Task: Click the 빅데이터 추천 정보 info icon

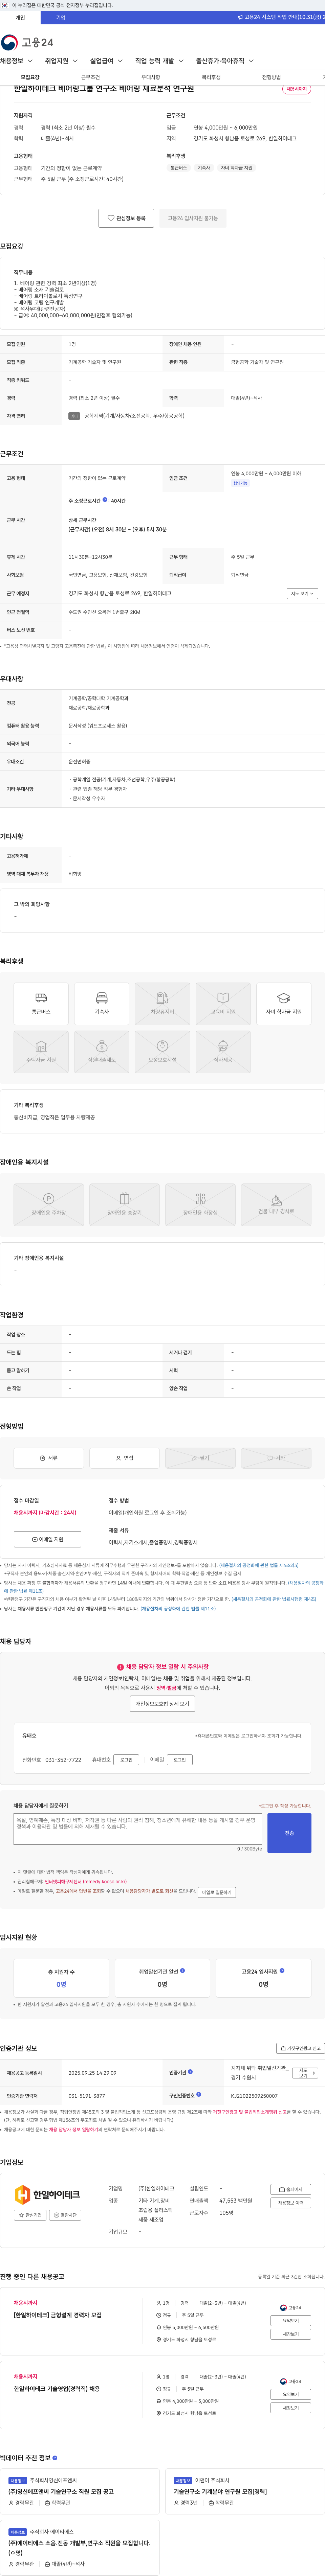Action: [x=55, y=2458]
